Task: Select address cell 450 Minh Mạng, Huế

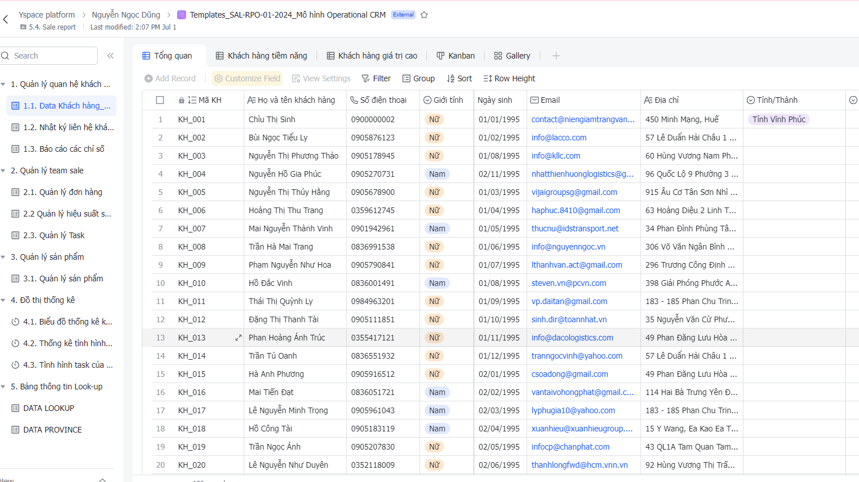Action: pyautogui.click(x=692, y=119)
